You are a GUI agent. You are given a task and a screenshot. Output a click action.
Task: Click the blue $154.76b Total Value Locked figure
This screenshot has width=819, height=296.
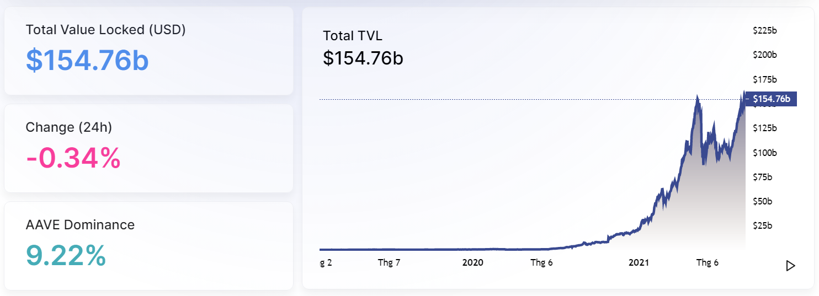(x=87, y=60)
